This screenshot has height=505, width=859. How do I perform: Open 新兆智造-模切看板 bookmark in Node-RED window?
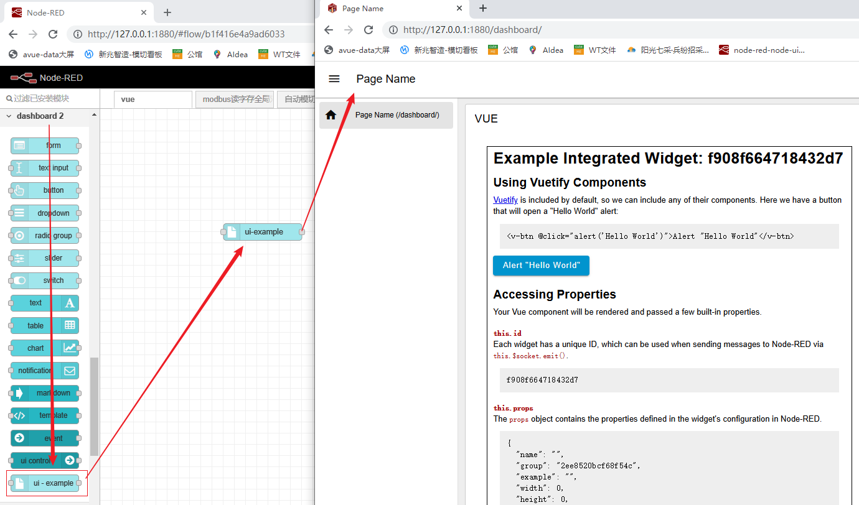click(x=123, y=55)
